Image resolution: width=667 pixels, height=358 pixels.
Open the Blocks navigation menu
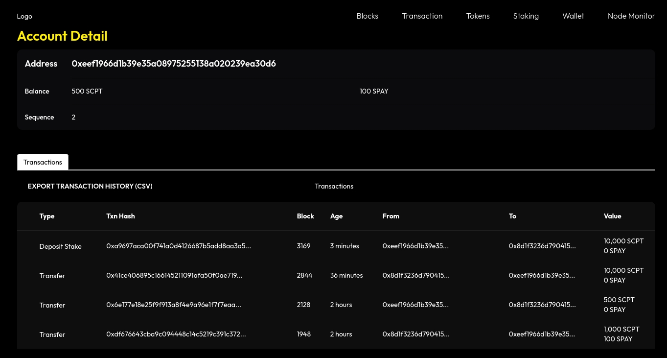click(367, 16)
